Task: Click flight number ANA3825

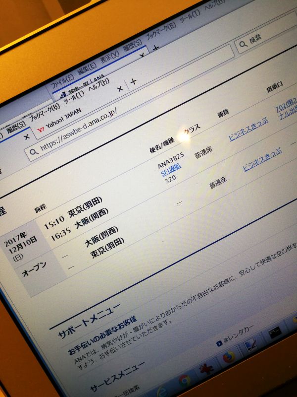Action: tap(171, 160)
